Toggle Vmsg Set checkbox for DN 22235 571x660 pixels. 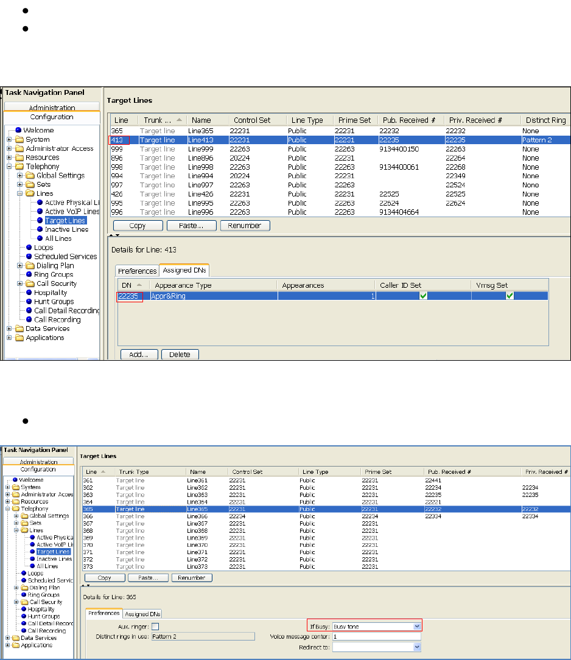point(510,296)
